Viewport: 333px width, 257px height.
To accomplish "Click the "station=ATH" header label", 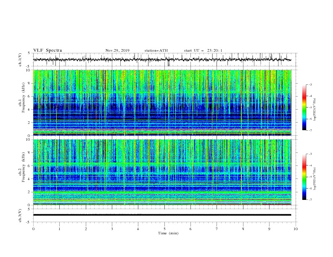I will pyautogui.click(x=156, y=50).
